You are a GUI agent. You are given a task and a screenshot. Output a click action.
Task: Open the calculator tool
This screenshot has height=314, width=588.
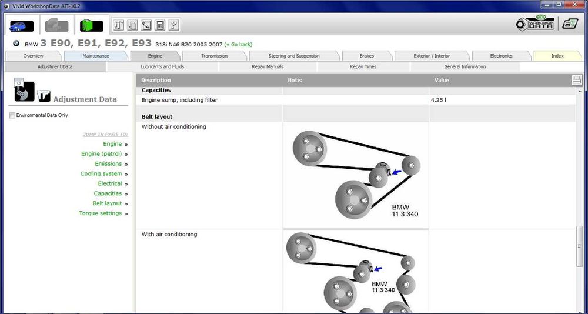point(160,25)
